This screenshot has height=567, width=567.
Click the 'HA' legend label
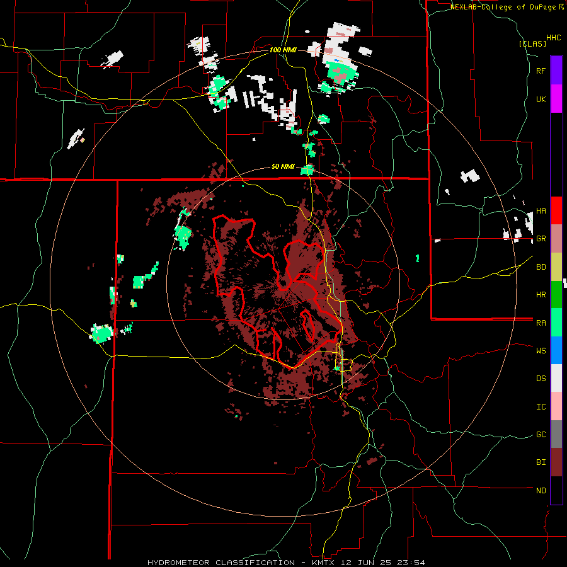pos(541,211)
